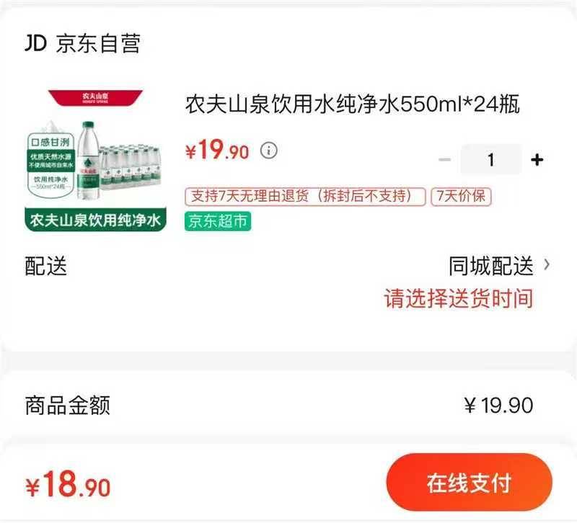Tap the 7天价保 price protection tag
The height and width of the screenshot is (523, 577).
[461, 196]
